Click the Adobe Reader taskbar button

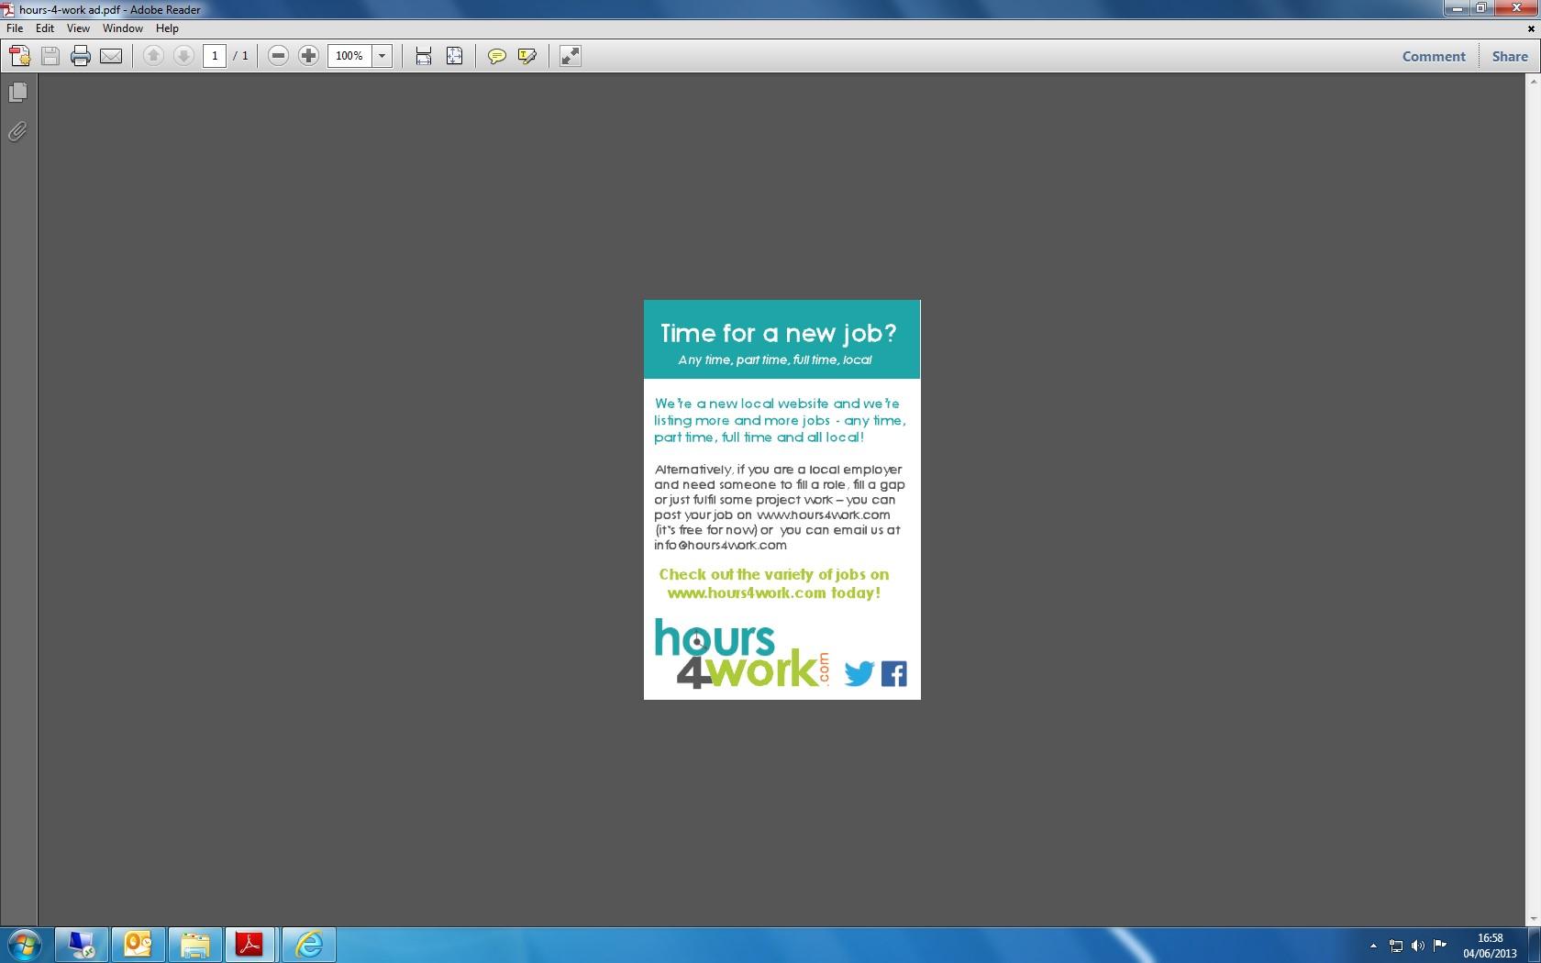[x=249, y=945]
